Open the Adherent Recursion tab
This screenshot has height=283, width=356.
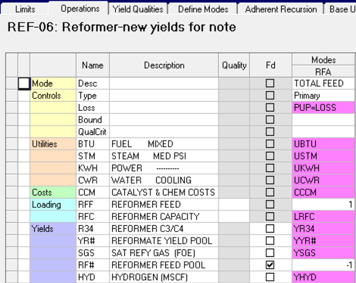click(x=280, y=9)
